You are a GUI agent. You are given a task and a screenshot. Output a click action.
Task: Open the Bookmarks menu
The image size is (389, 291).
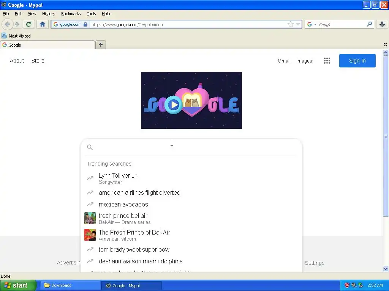tap(71, 14)
